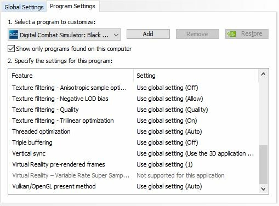The image size is (279, 206).
Task: Select the Triple buffering row
Action: (133, 142)
